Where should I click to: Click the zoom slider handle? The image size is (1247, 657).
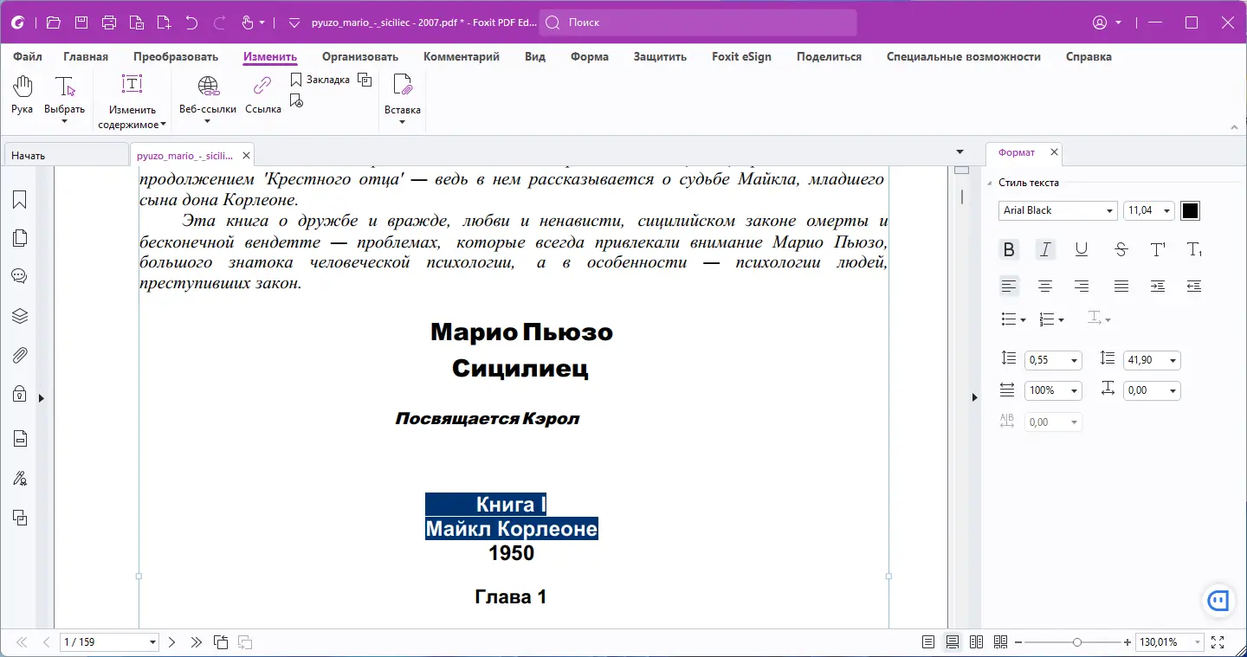(1076, 642)
